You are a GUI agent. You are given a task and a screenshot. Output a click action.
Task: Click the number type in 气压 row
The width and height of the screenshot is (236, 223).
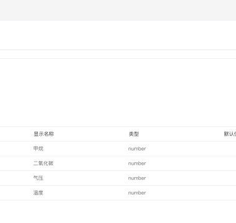point(137,178)
